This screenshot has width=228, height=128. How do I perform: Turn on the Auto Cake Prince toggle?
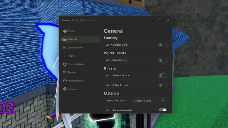pyautogui.click(x=162, y=85)
